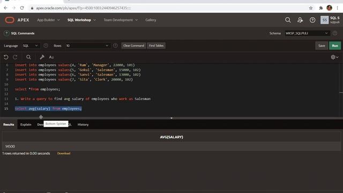The height and width of the screenshot is (193, 343).
Task: Switch to the History tab
Action: pyautogui.click(x=83, y=124)
